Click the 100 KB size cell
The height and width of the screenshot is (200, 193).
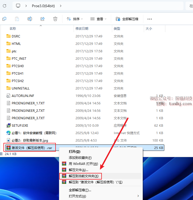[158, 141]
